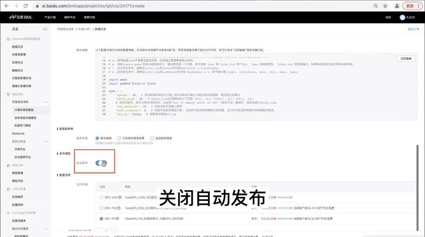Image resolution: width=425 pixels, height=237 pixels.
Task: Open 自然语言处理模型 in the sidebar
Action: 26,118
